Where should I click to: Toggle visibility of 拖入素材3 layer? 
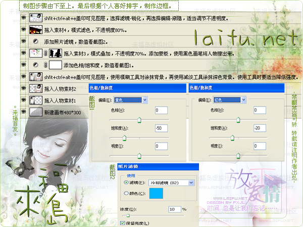tap(24, 52)
